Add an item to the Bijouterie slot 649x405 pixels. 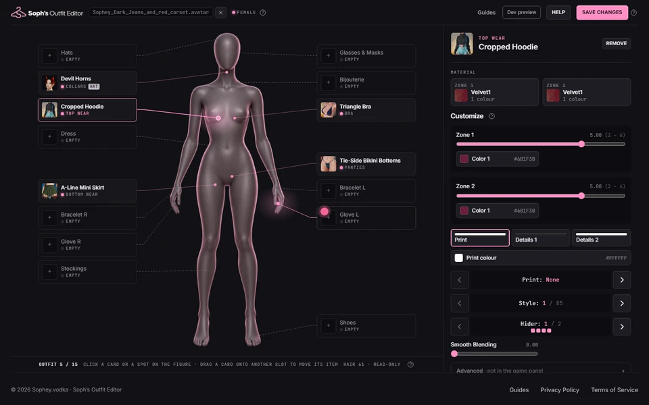(x=329, y=82)
